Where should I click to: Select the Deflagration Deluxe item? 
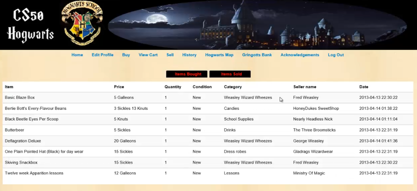[23, 141]
